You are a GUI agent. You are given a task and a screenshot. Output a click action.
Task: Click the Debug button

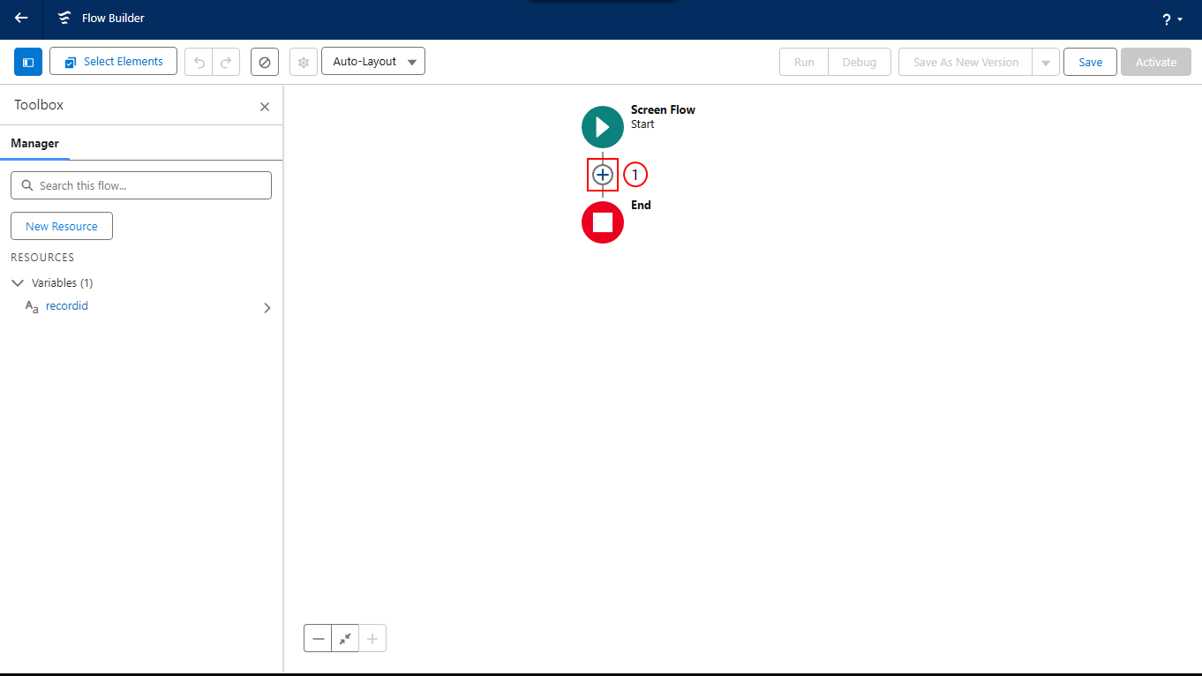pyautogui.click(x=860, y=63)
